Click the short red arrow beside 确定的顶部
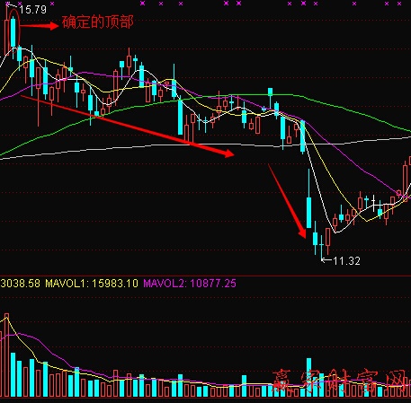Viewport: 411px width, 403px height. 40,26
